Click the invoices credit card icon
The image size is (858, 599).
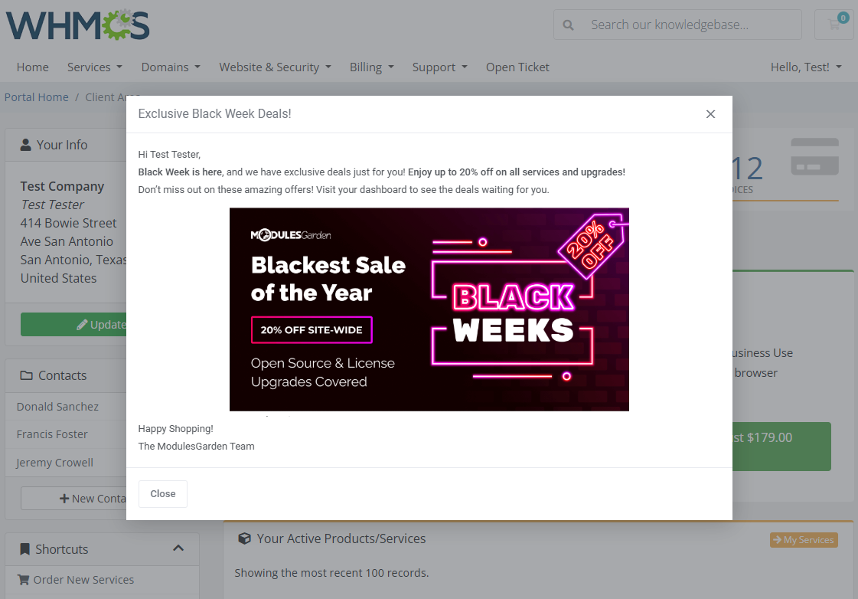click(x=815, y=157)
